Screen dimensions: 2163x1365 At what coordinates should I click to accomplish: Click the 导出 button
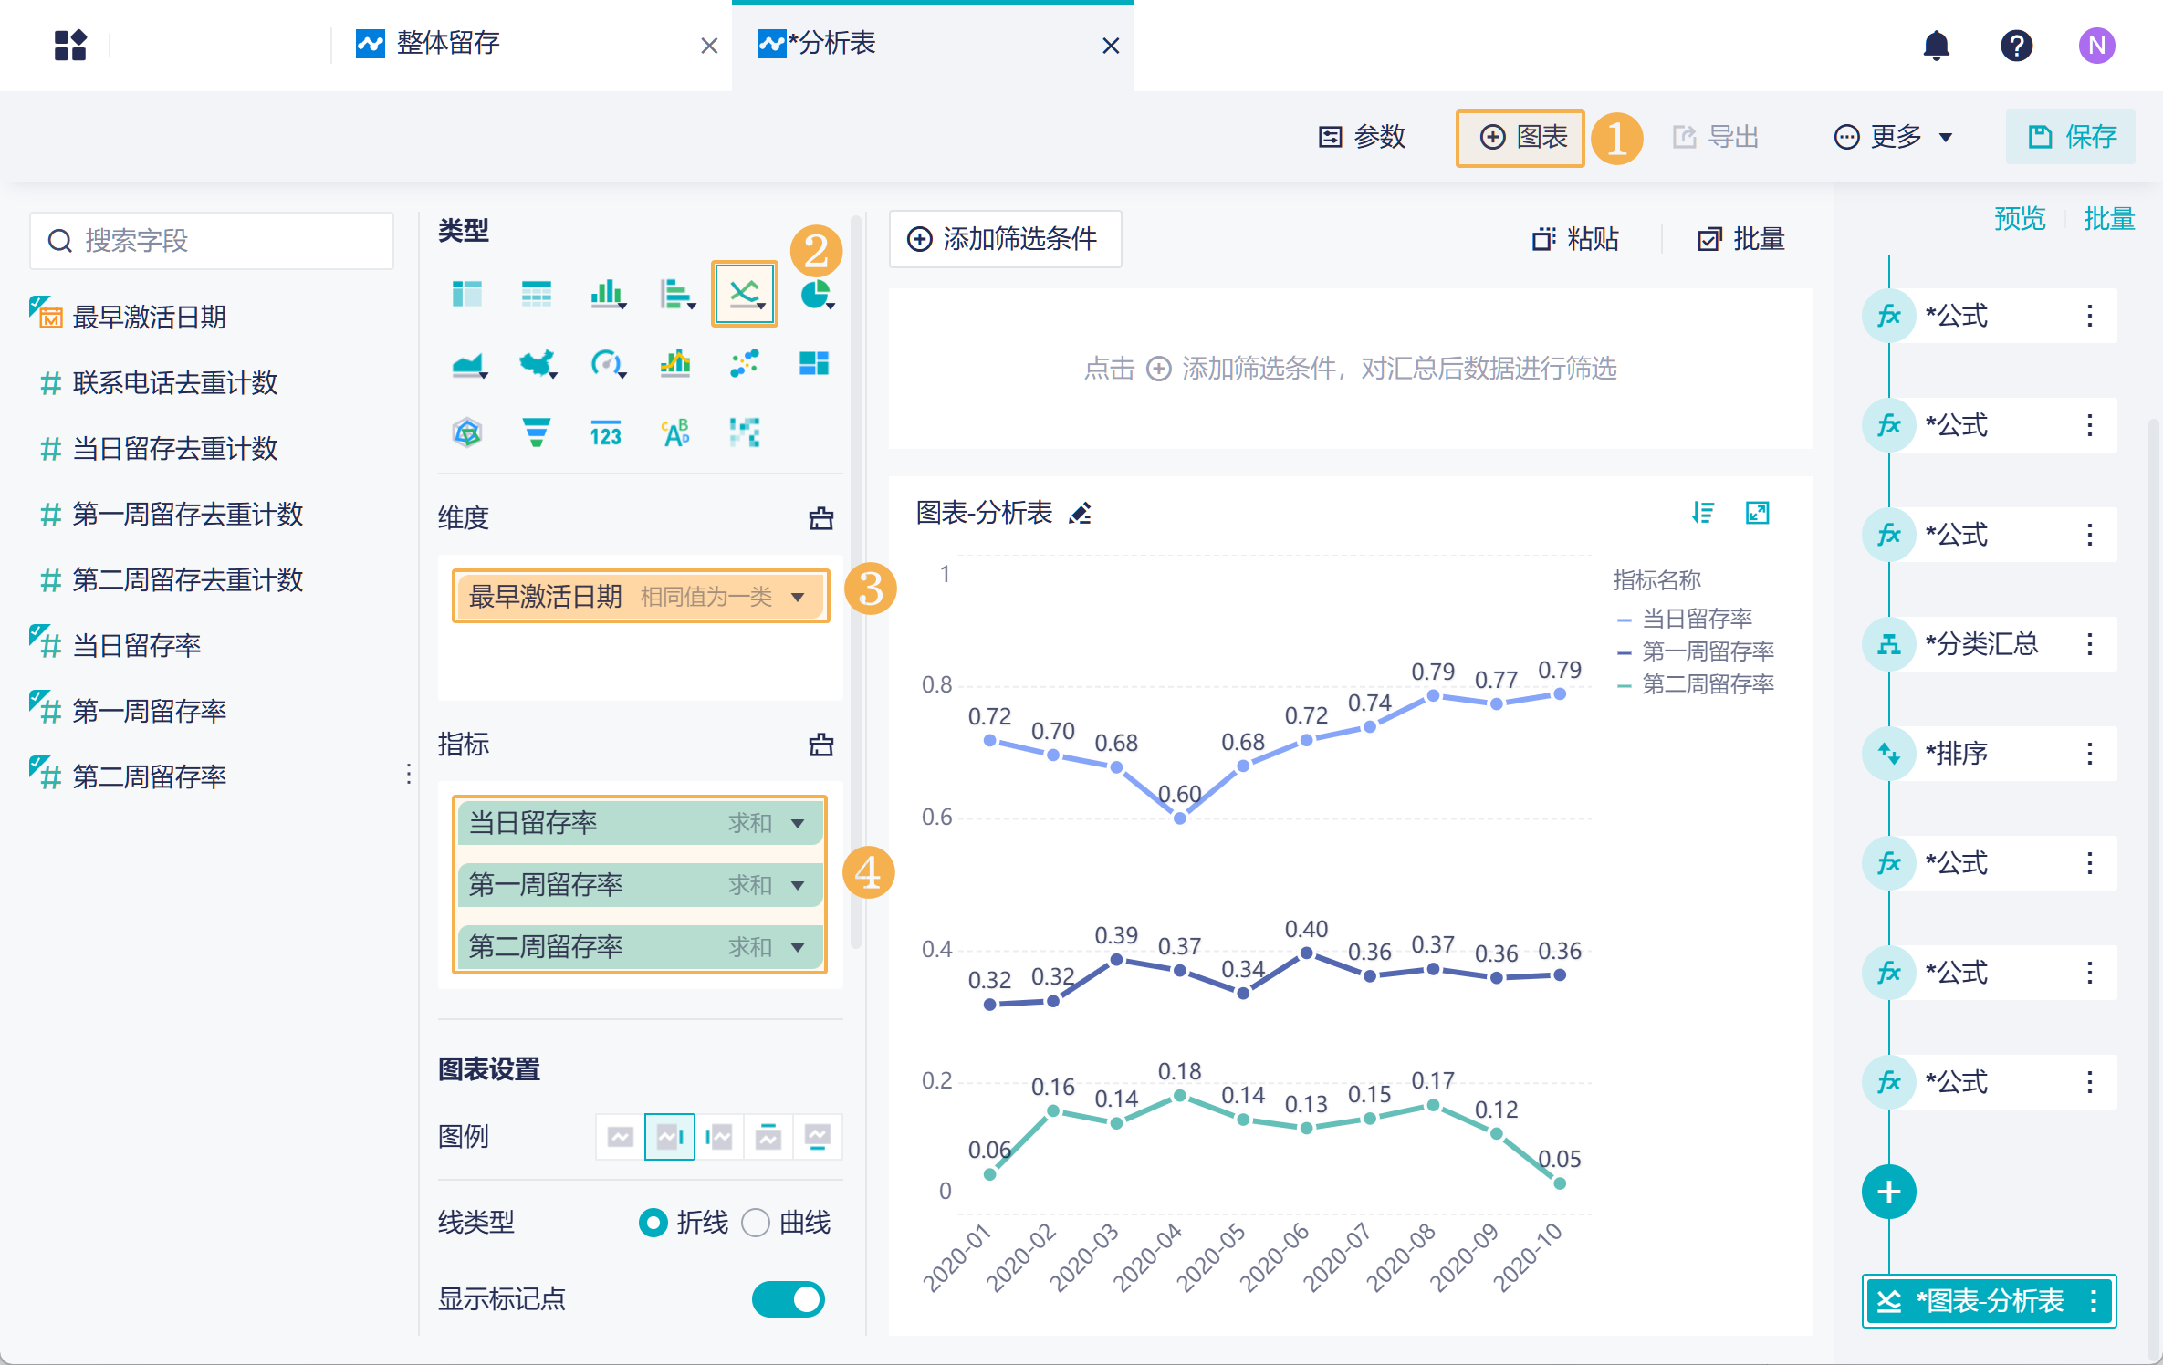(1716, 137)
